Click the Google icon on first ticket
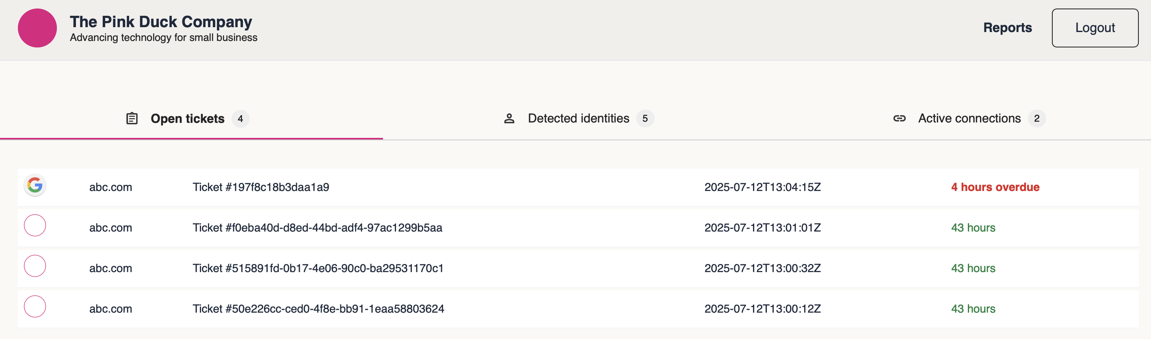 click(x=35, y=185)
